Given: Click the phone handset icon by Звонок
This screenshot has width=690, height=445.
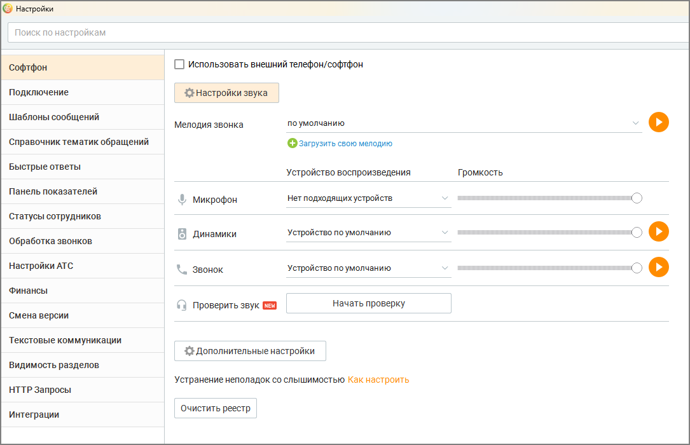Looking at the screenshot, I should [x=182, y=270].
